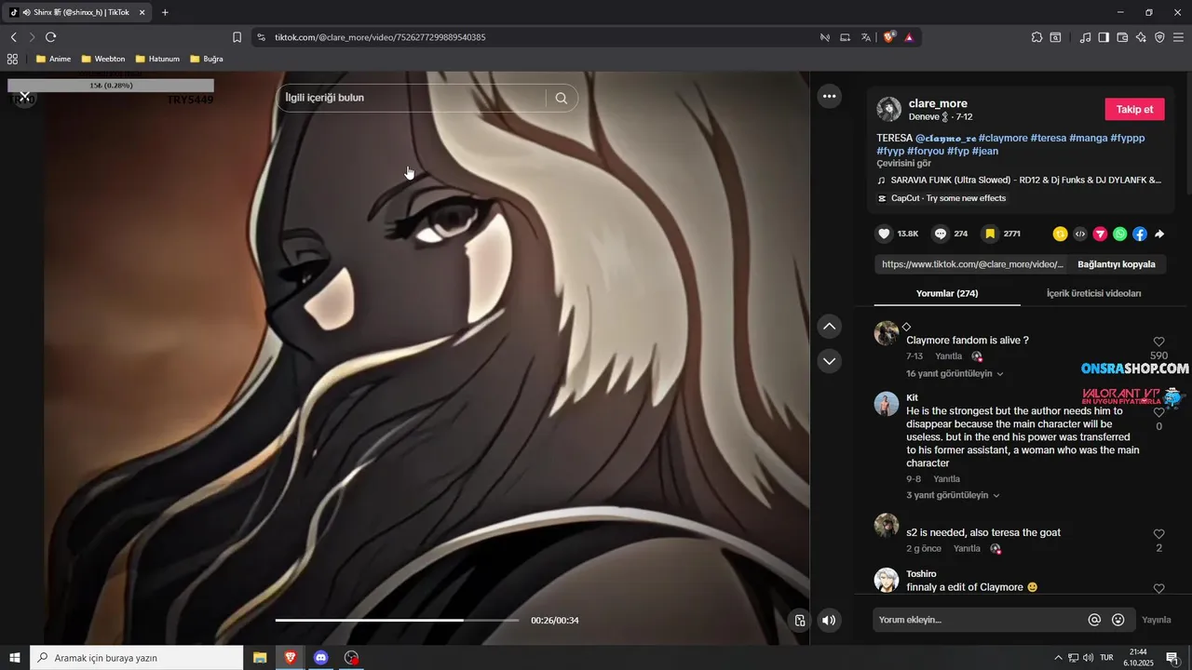Seek on the video progress bar
The height and width of the screenshot is (670, 1192).
(397, 620)
